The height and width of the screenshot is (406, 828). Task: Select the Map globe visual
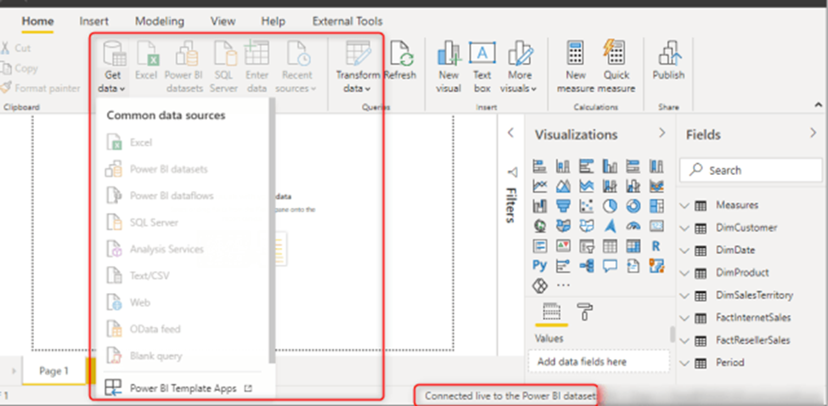539,226
